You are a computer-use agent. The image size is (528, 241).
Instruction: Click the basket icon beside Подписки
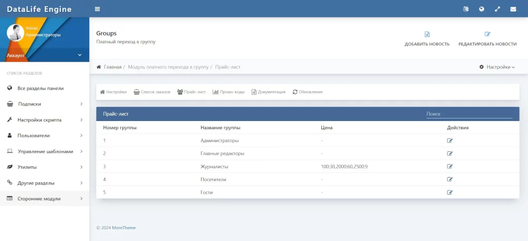pyautogui.click(x=10, y=104)
